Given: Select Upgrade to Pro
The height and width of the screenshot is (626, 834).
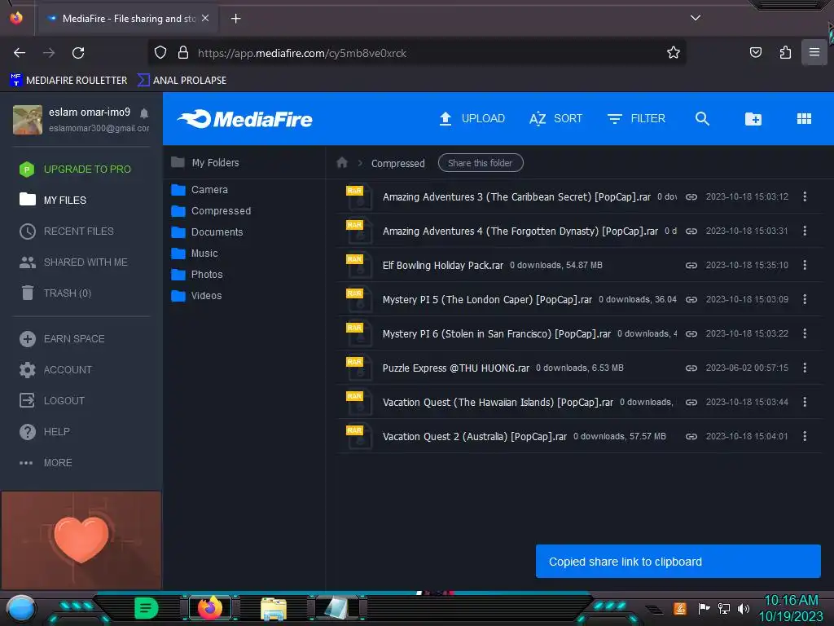Looking at the screenshot, I should click(x=76, y=170).
